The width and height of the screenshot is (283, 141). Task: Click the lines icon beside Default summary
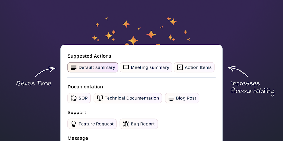click(74, 67)
